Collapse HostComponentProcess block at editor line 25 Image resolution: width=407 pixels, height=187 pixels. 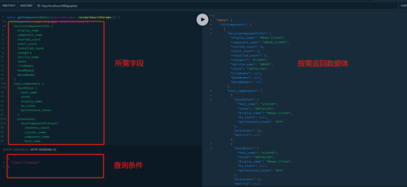point(5,123)
